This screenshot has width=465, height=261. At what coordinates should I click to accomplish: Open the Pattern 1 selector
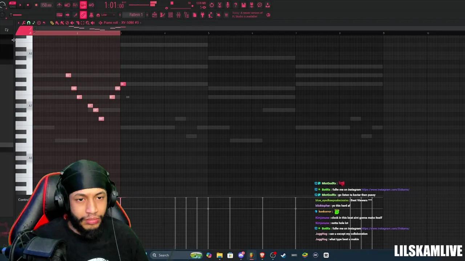135,15
